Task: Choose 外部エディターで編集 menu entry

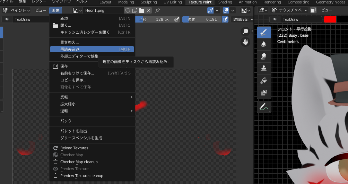Action: click(x=92, y=56)
